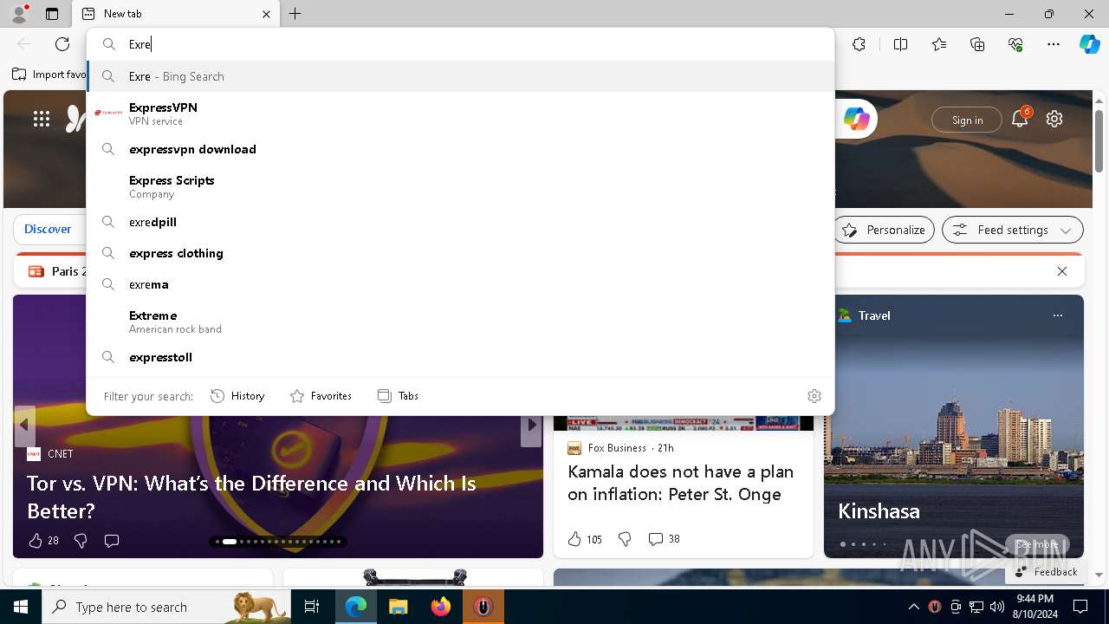Screen dimensions: 1109x624
Task: Open the Favorites star-list icon
Action: click(939, 44)
